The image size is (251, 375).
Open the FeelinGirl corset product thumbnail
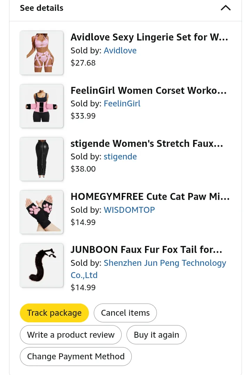pyautogui.click(x=41, y=106)
